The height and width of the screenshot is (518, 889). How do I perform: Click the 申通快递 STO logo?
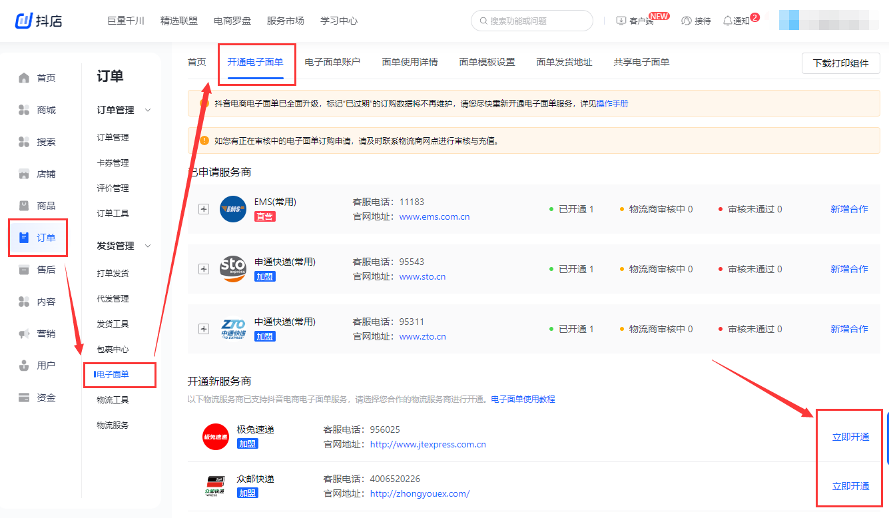pos(233,269)
